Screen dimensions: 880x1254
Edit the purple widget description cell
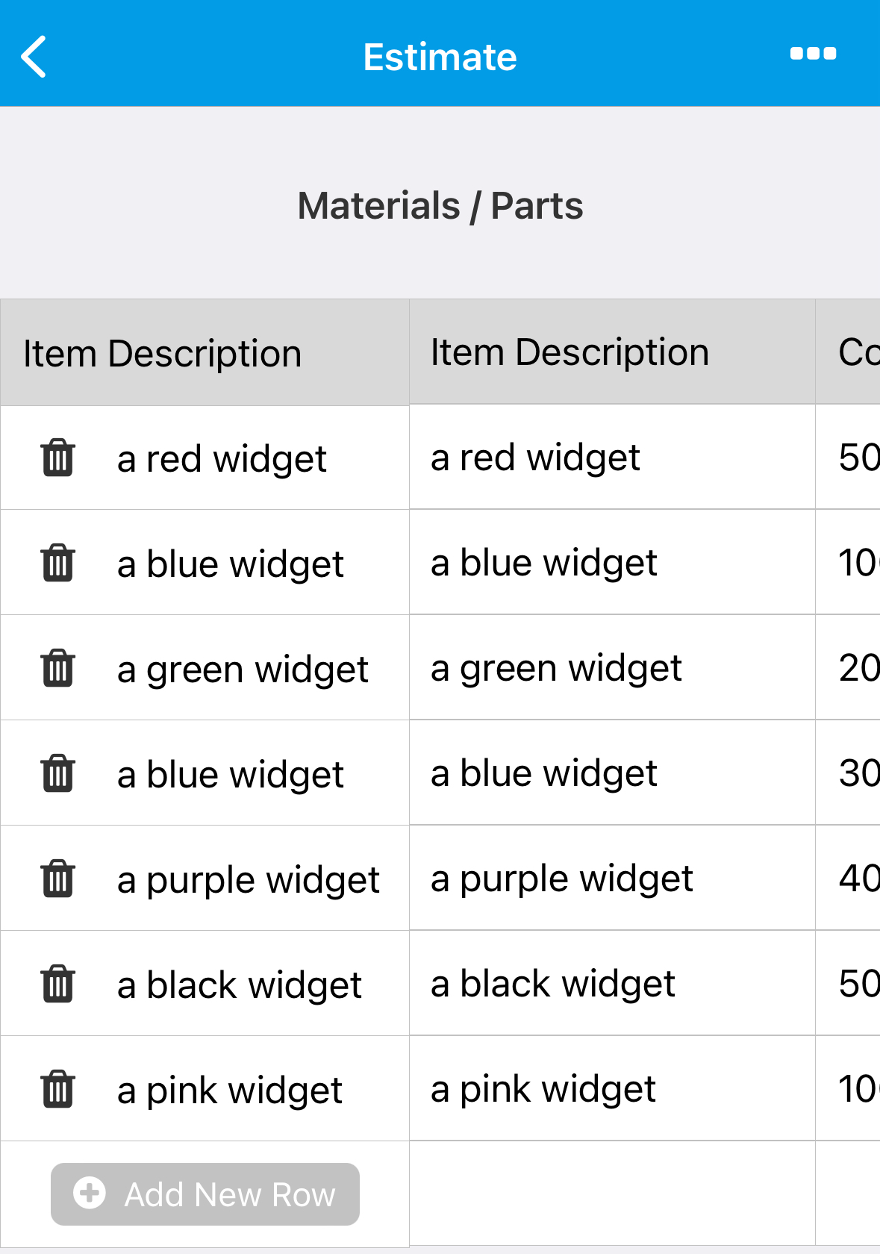point(612,878)
